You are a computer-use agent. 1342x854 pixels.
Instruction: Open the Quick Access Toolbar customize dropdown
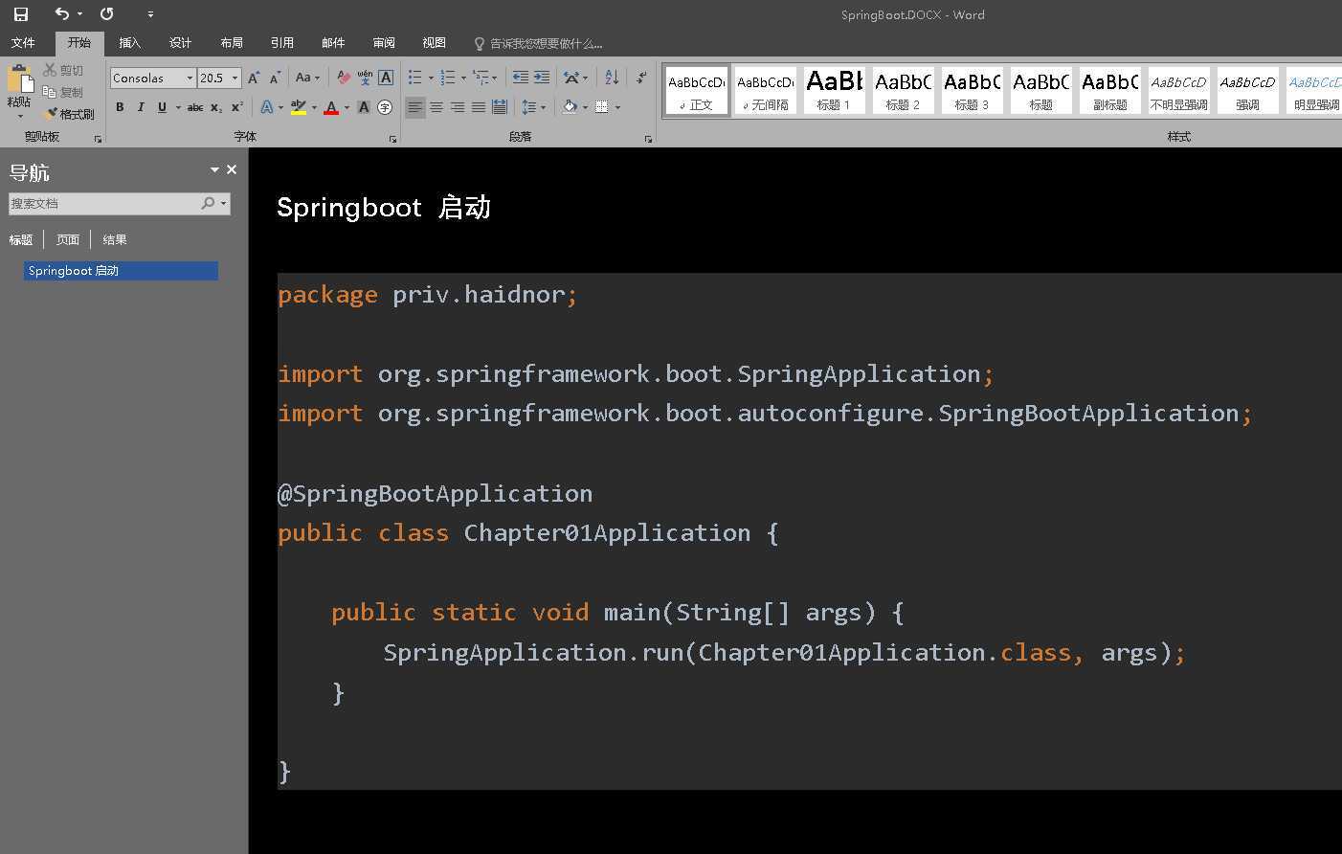[150, 14]
